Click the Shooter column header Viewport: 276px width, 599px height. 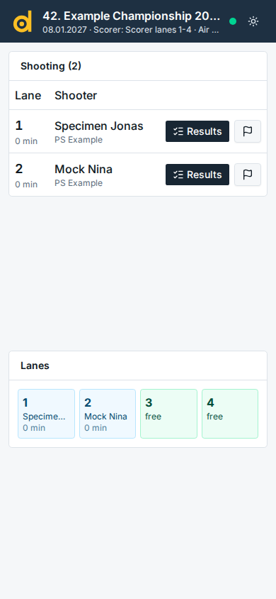pyautogui.click(x=76, y=96)
